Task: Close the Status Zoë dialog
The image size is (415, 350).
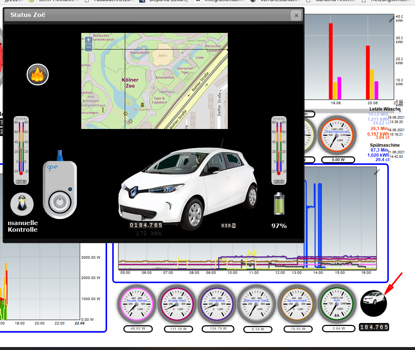Action: pos(296,15)
